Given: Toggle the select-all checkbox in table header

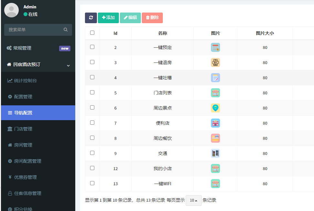Looking at the screenshot, I should tap(92, 33).
